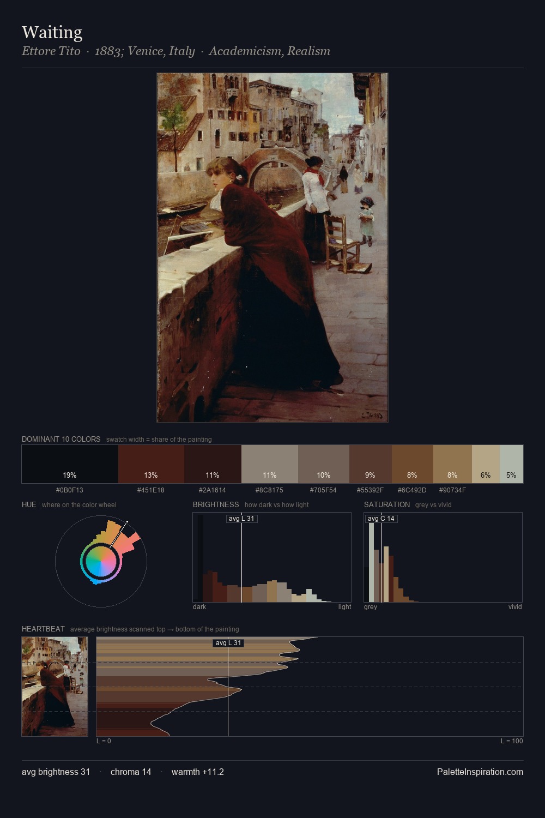This screenshot has width=545, height=818.
Task: Select the 5% pale grey swatch
Action: 511,464
